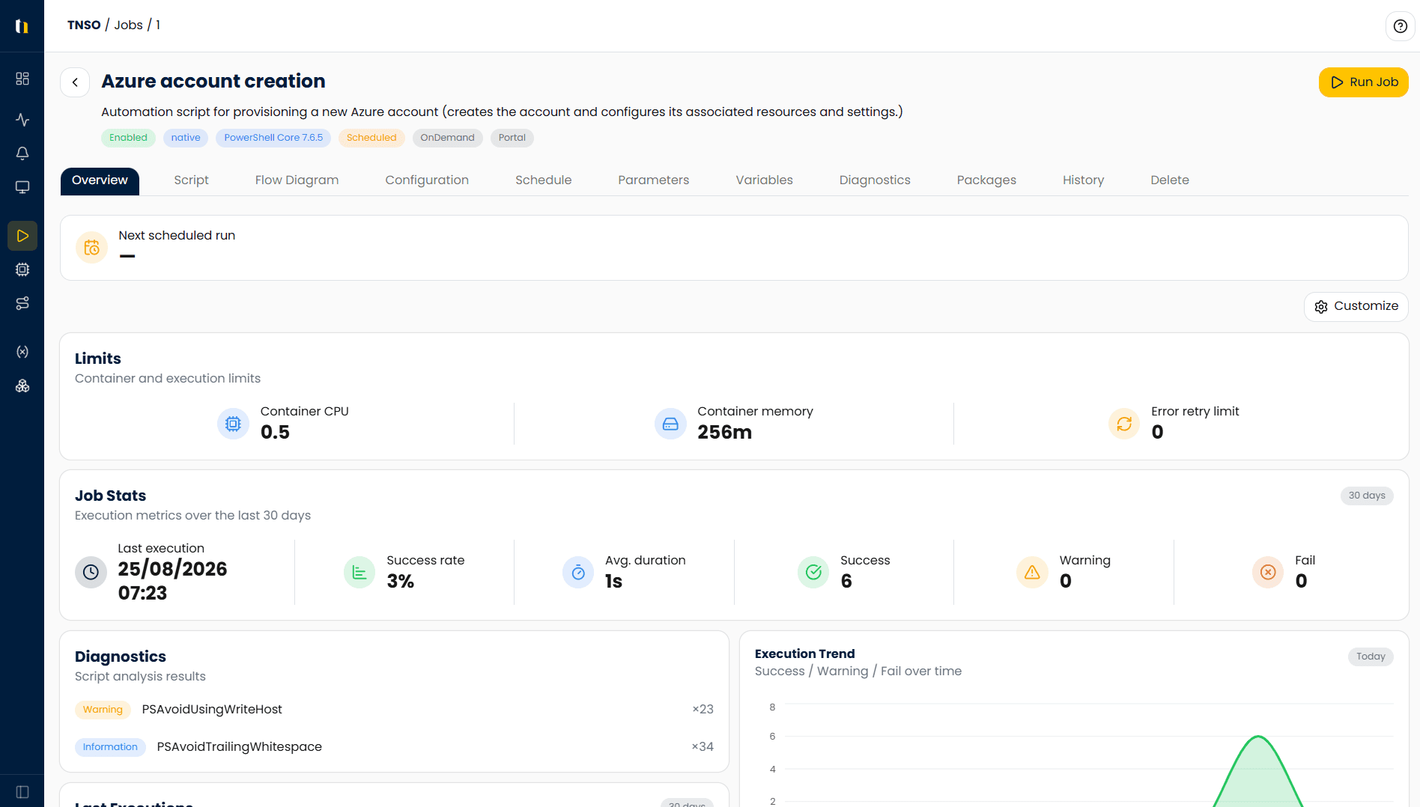Click the Fail cross circle icon

(1268, 573)
